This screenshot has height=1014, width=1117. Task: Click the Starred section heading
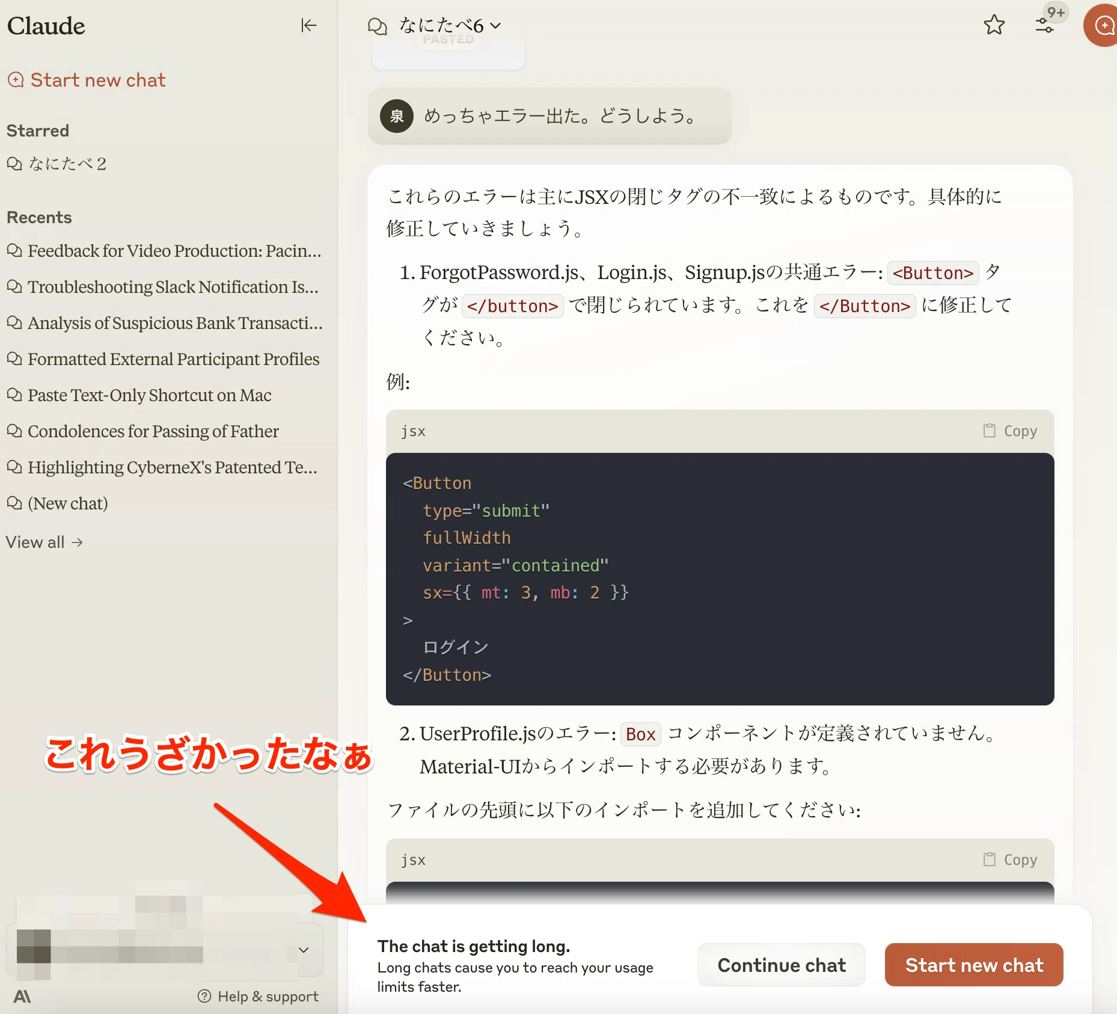coord(38,131)
